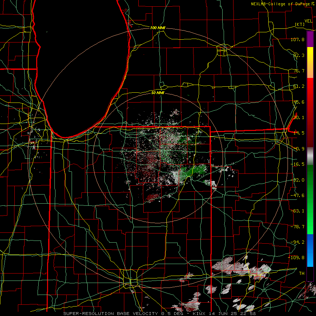Screen dimensions: 316x316
Task: Click the 100 NMI range ring label
Action: click(158, 28)
